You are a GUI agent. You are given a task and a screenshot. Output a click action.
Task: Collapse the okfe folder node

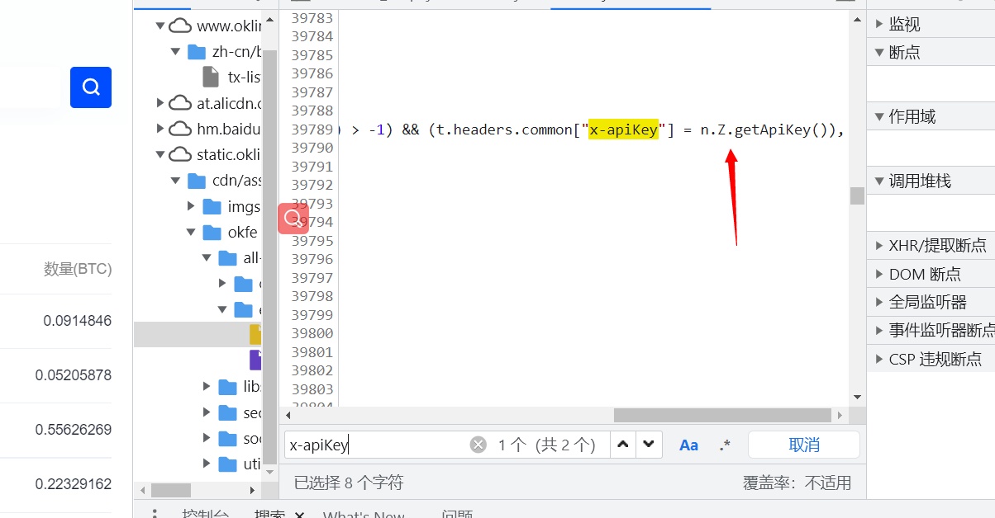click(x=192, y=232)
